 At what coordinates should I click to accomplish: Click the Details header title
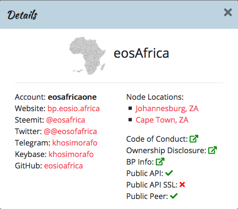point(22,15)
